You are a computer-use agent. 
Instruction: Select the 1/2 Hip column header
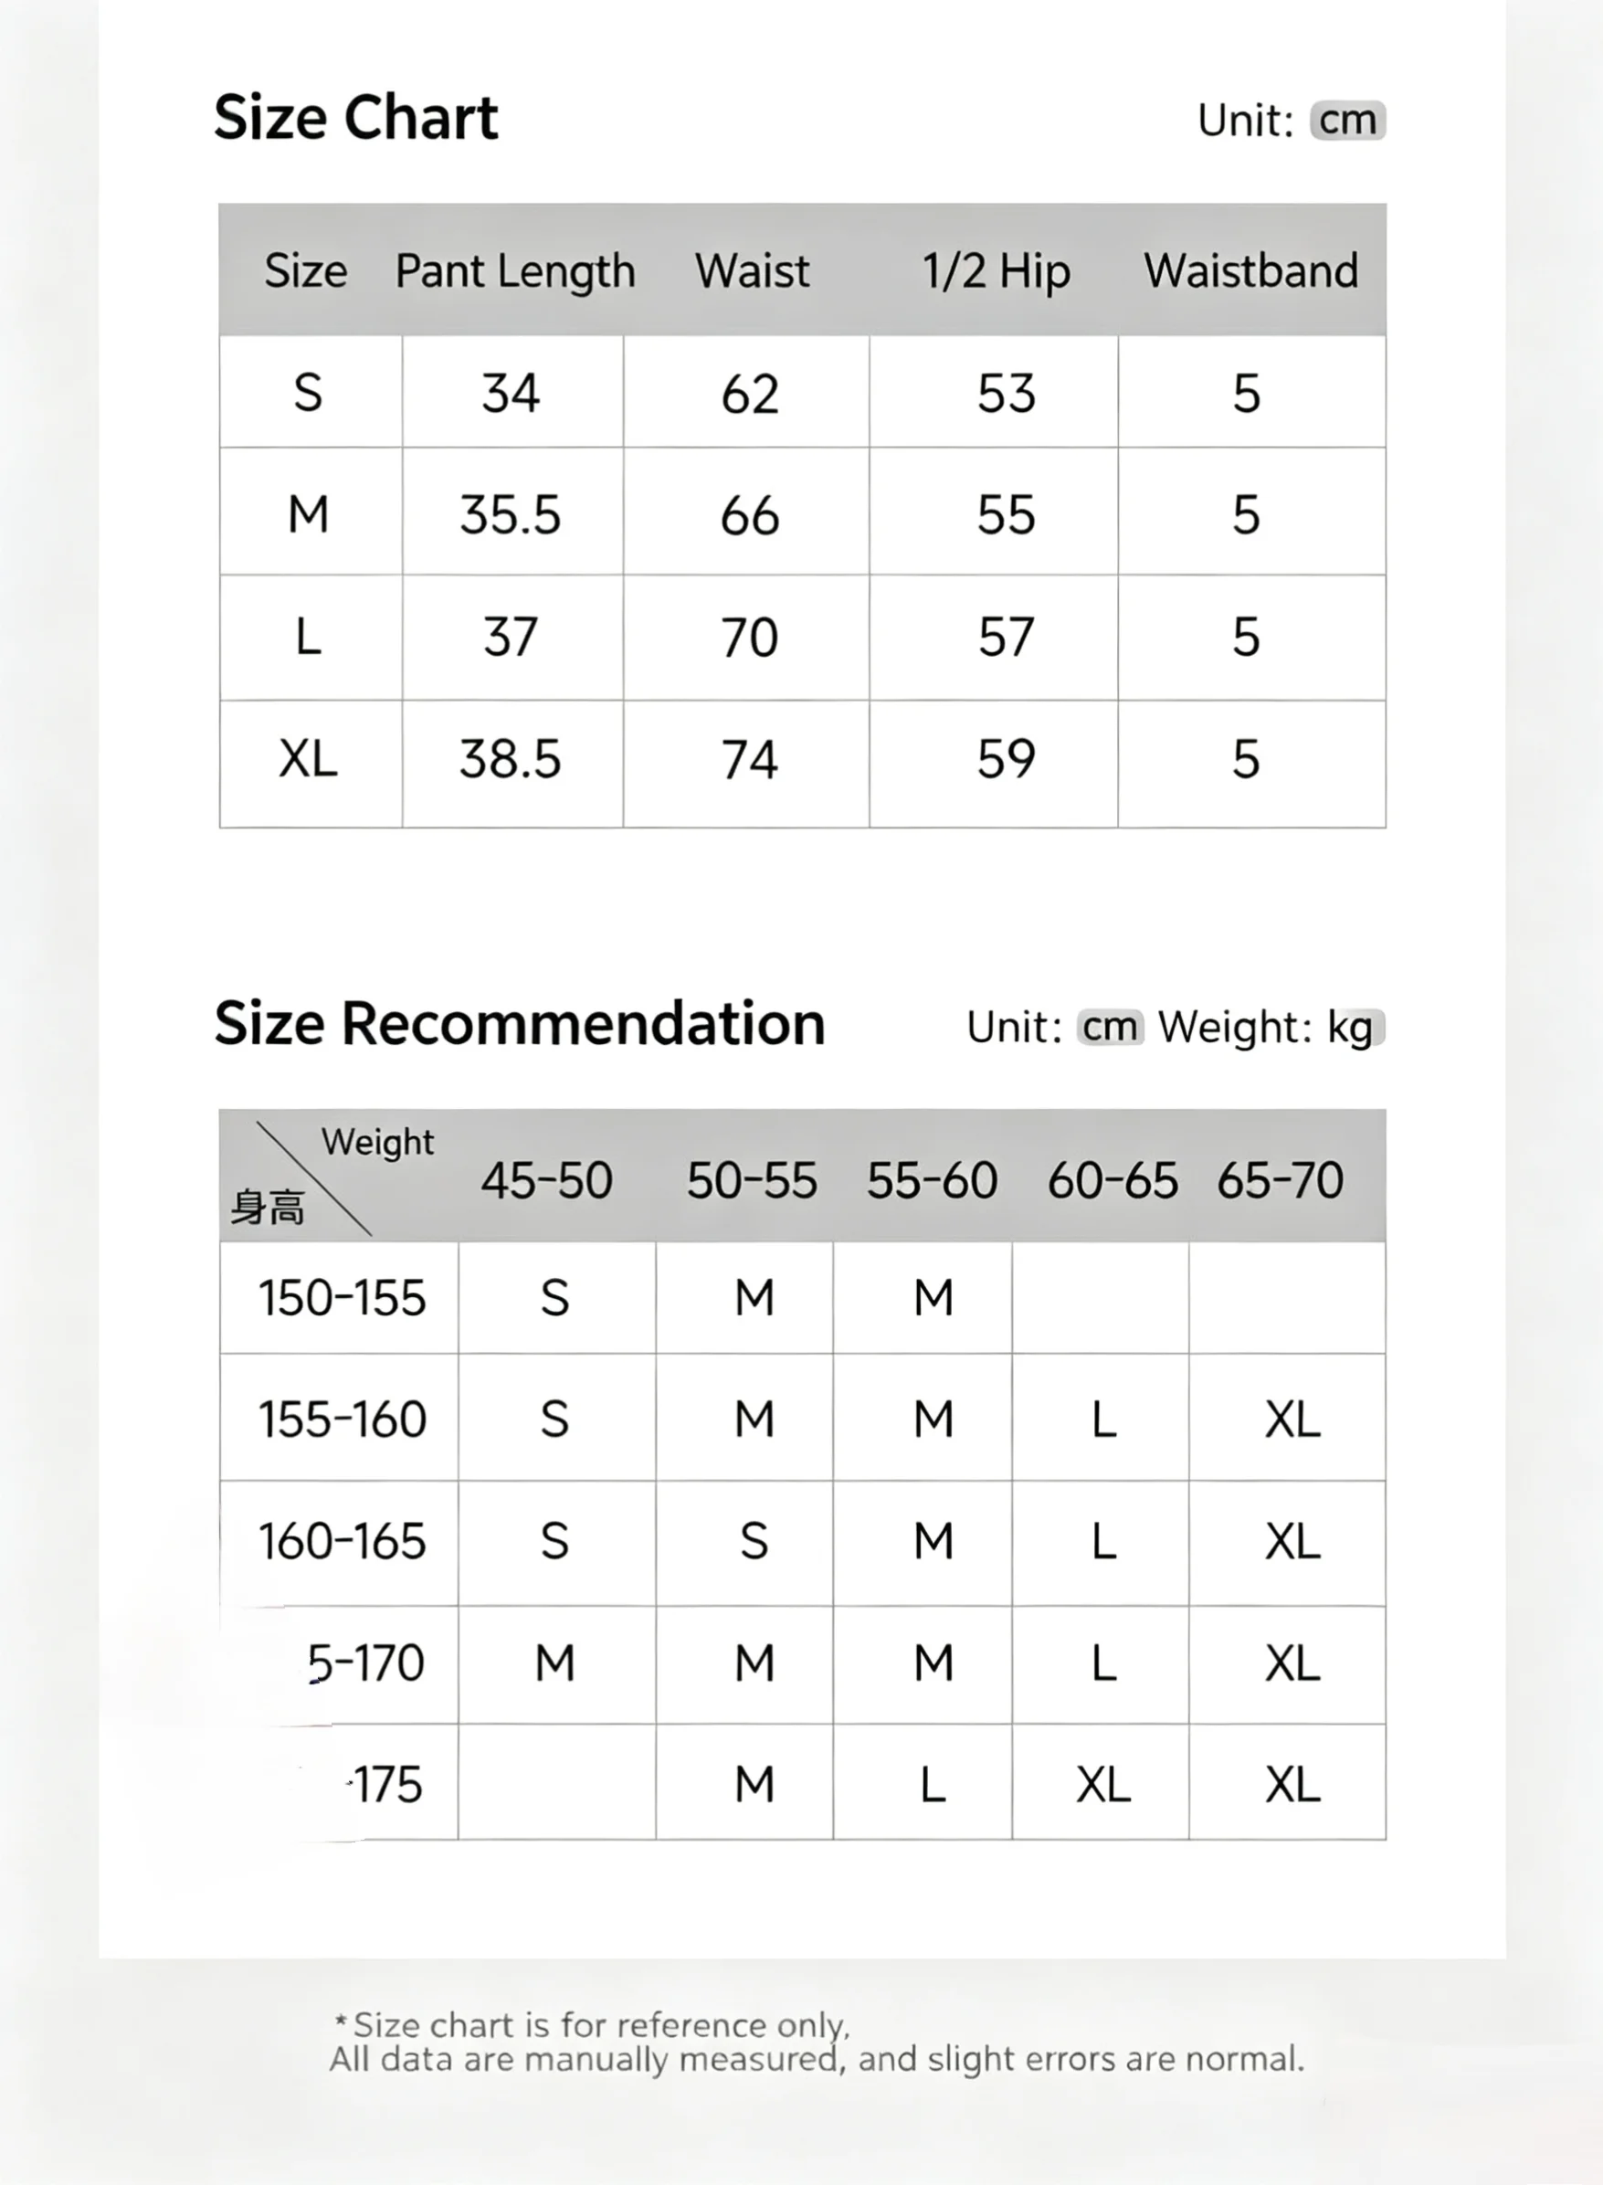click(x=996, y=271)
